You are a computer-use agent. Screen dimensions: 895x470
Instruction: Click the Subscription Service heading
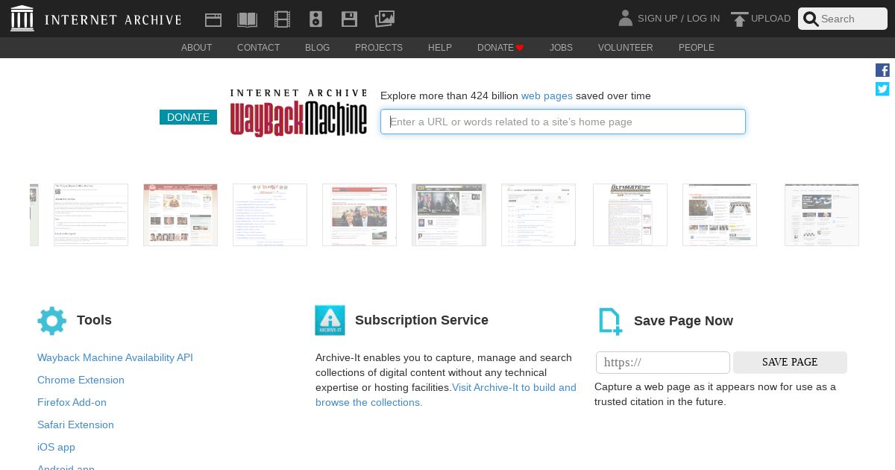[421, 320]
